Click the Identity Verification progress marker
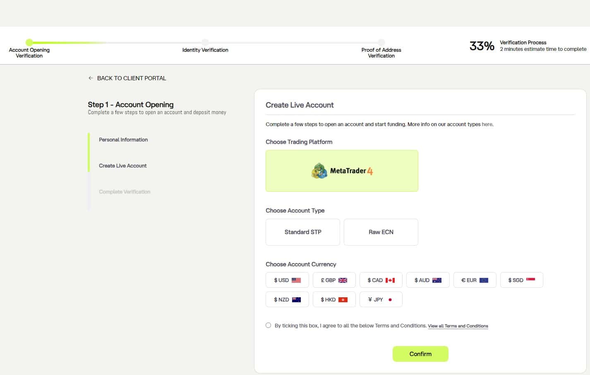Screen dimensions: 590x375 click(x=205, y=42)
